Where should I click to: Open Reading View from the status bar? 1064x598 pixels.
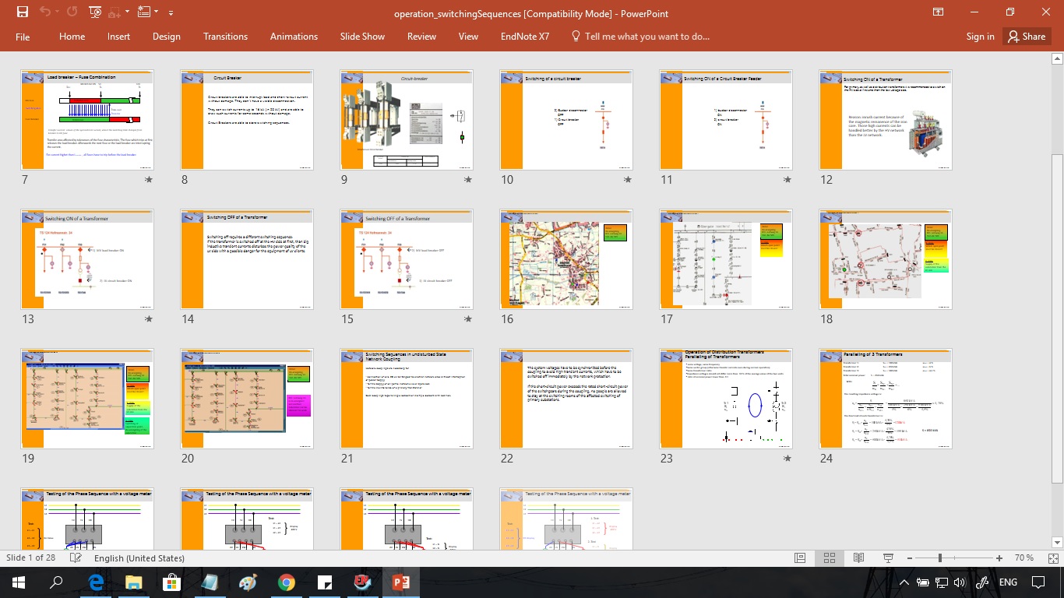(858, 558)
